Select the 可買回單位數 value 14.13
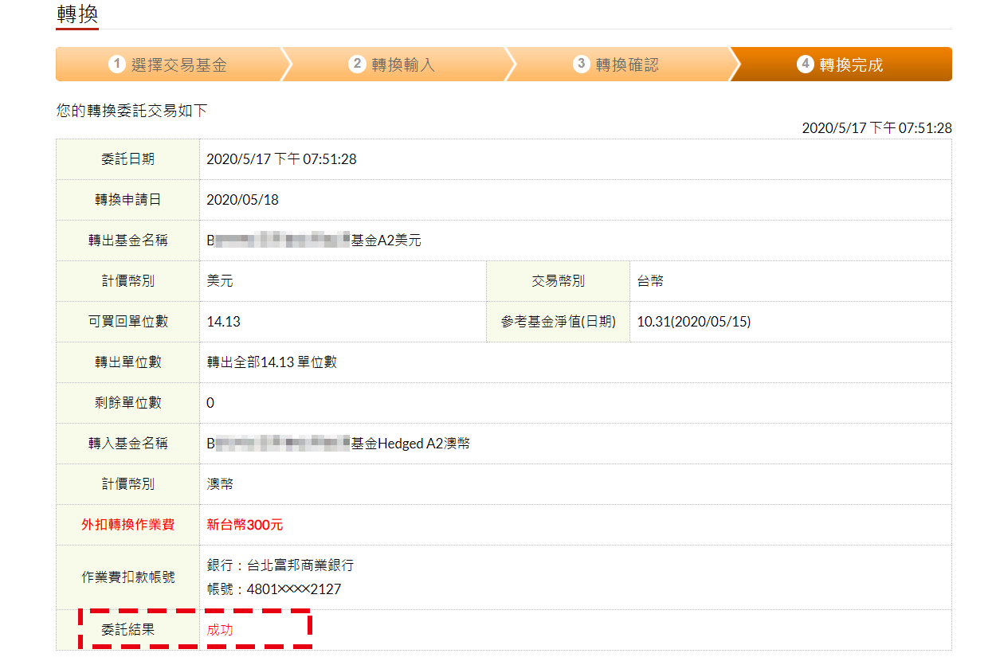 point(223,322)
